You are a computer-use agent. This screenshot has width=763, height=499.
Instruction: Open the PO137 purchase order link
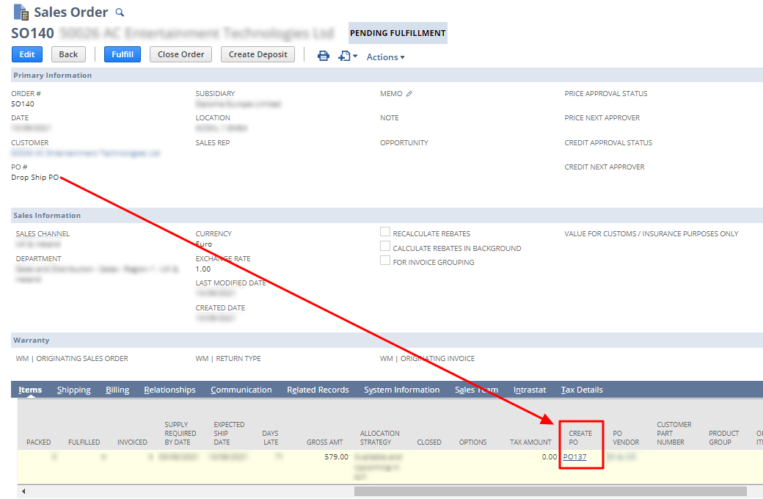tap(574, 457)
